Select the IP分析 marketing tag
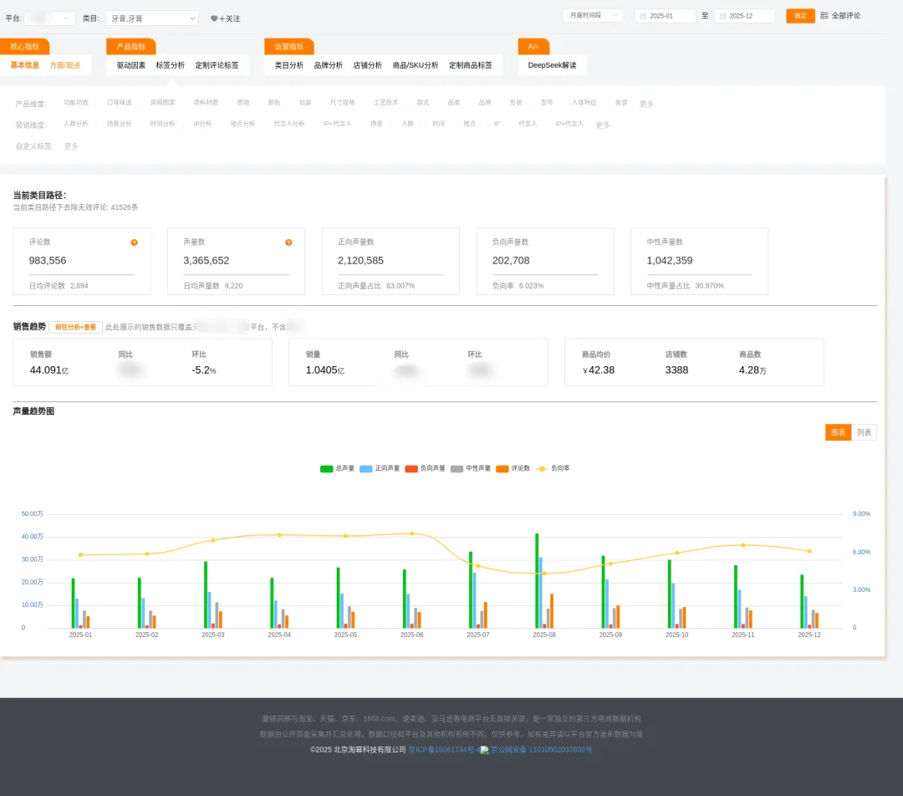Viewport: 903px width, 796px height. click(x=202, y=124)
